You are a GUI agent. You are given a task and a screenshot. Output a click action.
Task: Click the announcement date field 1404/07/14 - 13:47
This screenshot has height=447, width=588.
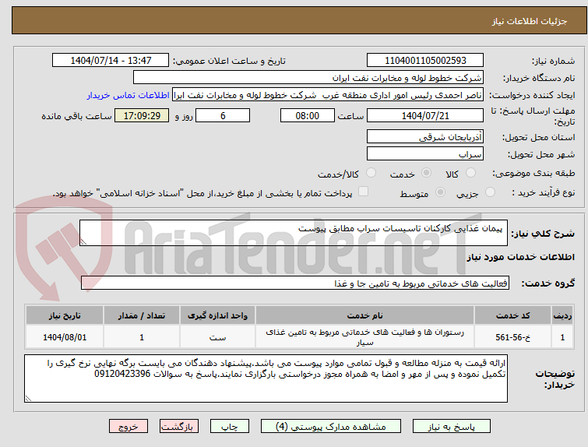coord(111,61)
